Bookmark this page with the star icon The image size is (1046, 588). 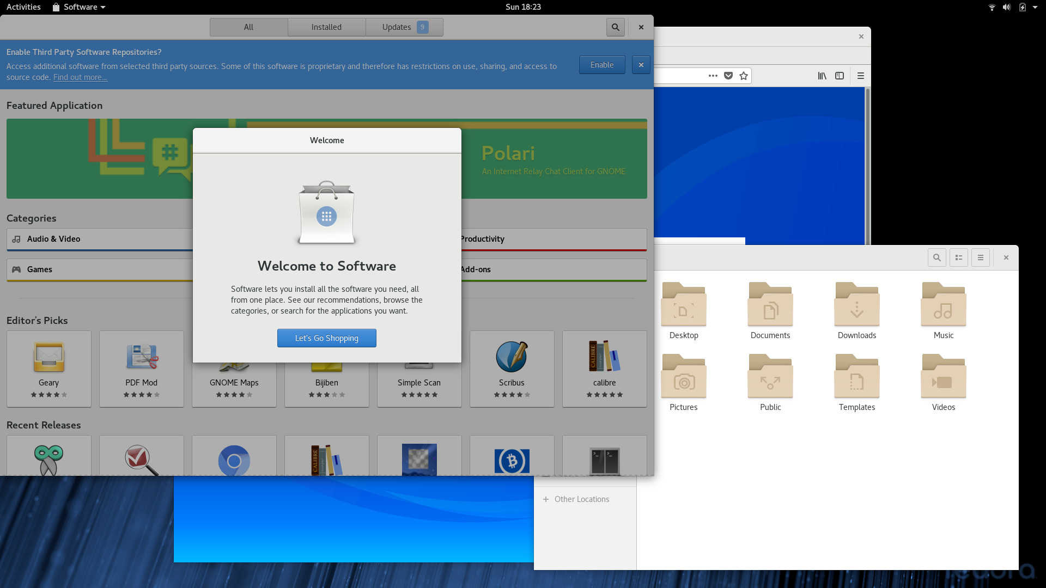click(x=744, y=76)
